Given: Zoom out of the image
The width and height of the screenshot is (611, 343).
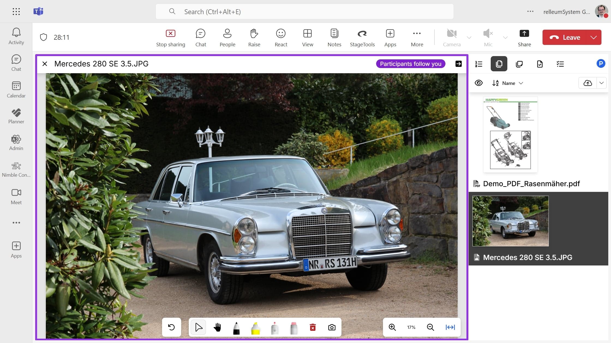Looking at the screenshot, I should pos(430,327).
